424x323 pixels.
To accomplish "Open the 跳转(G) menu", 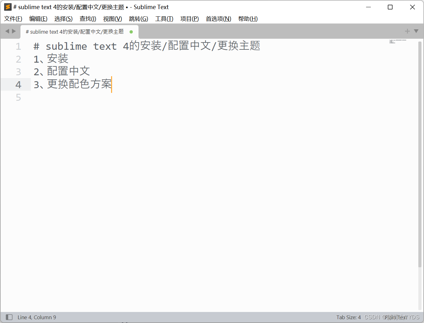I will pos(139,19).
